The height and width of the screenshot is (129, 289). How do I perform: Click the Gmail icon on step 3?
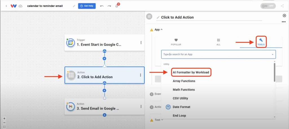tap(70, 107)
